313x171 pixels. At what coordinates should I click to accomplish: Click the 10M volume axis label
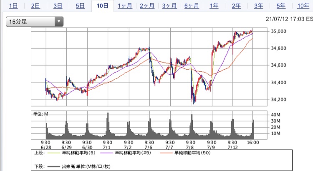(276, 133)
